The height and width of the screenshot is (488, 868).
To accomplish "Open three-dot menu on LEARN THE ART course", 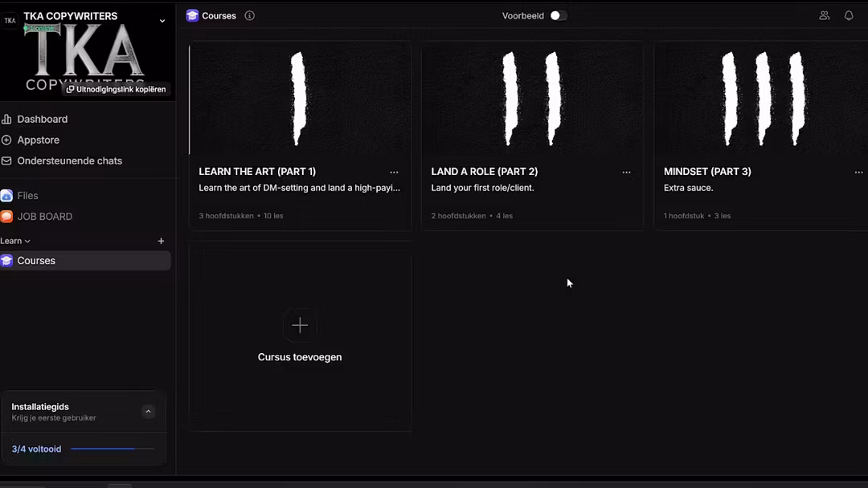I will [394, 172].
